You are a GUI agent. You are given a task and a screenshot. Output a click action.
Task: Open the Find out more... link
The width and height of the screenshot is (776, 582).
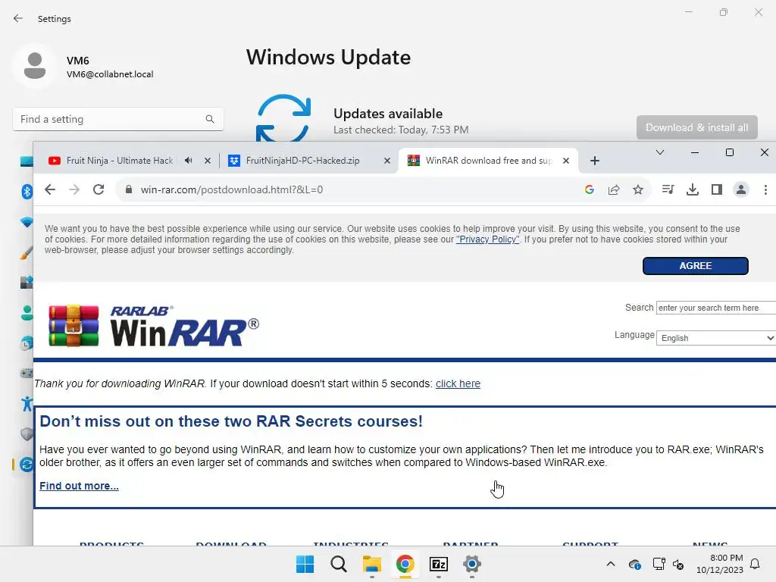(79, 486)
